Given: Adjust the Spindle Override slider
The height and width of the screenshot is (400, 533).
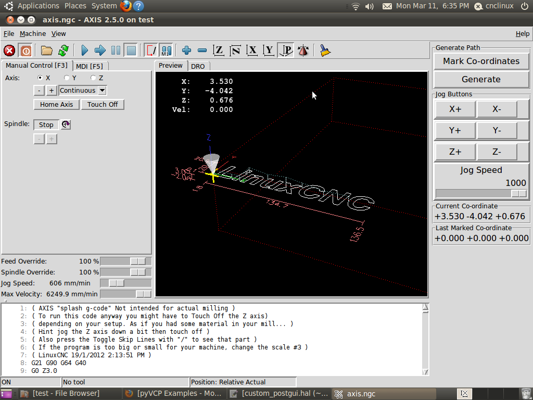Looking at the screenshot, I should coord(126,272).
